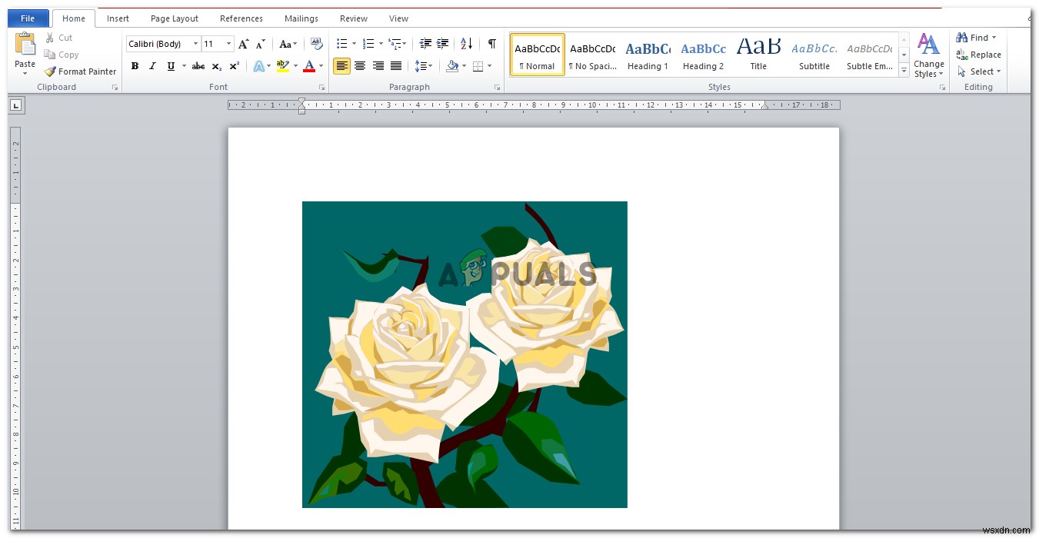Switch to the Page Layout tab
1039x538 pixels.
[175, 18]
